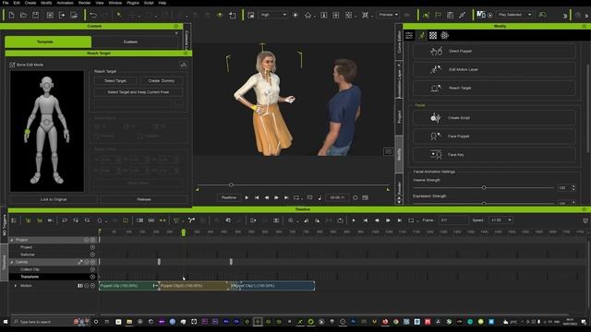The image size is (591, 332).
Task: Click the Viseme Strength slider handle
Action: tap(484, 188)
